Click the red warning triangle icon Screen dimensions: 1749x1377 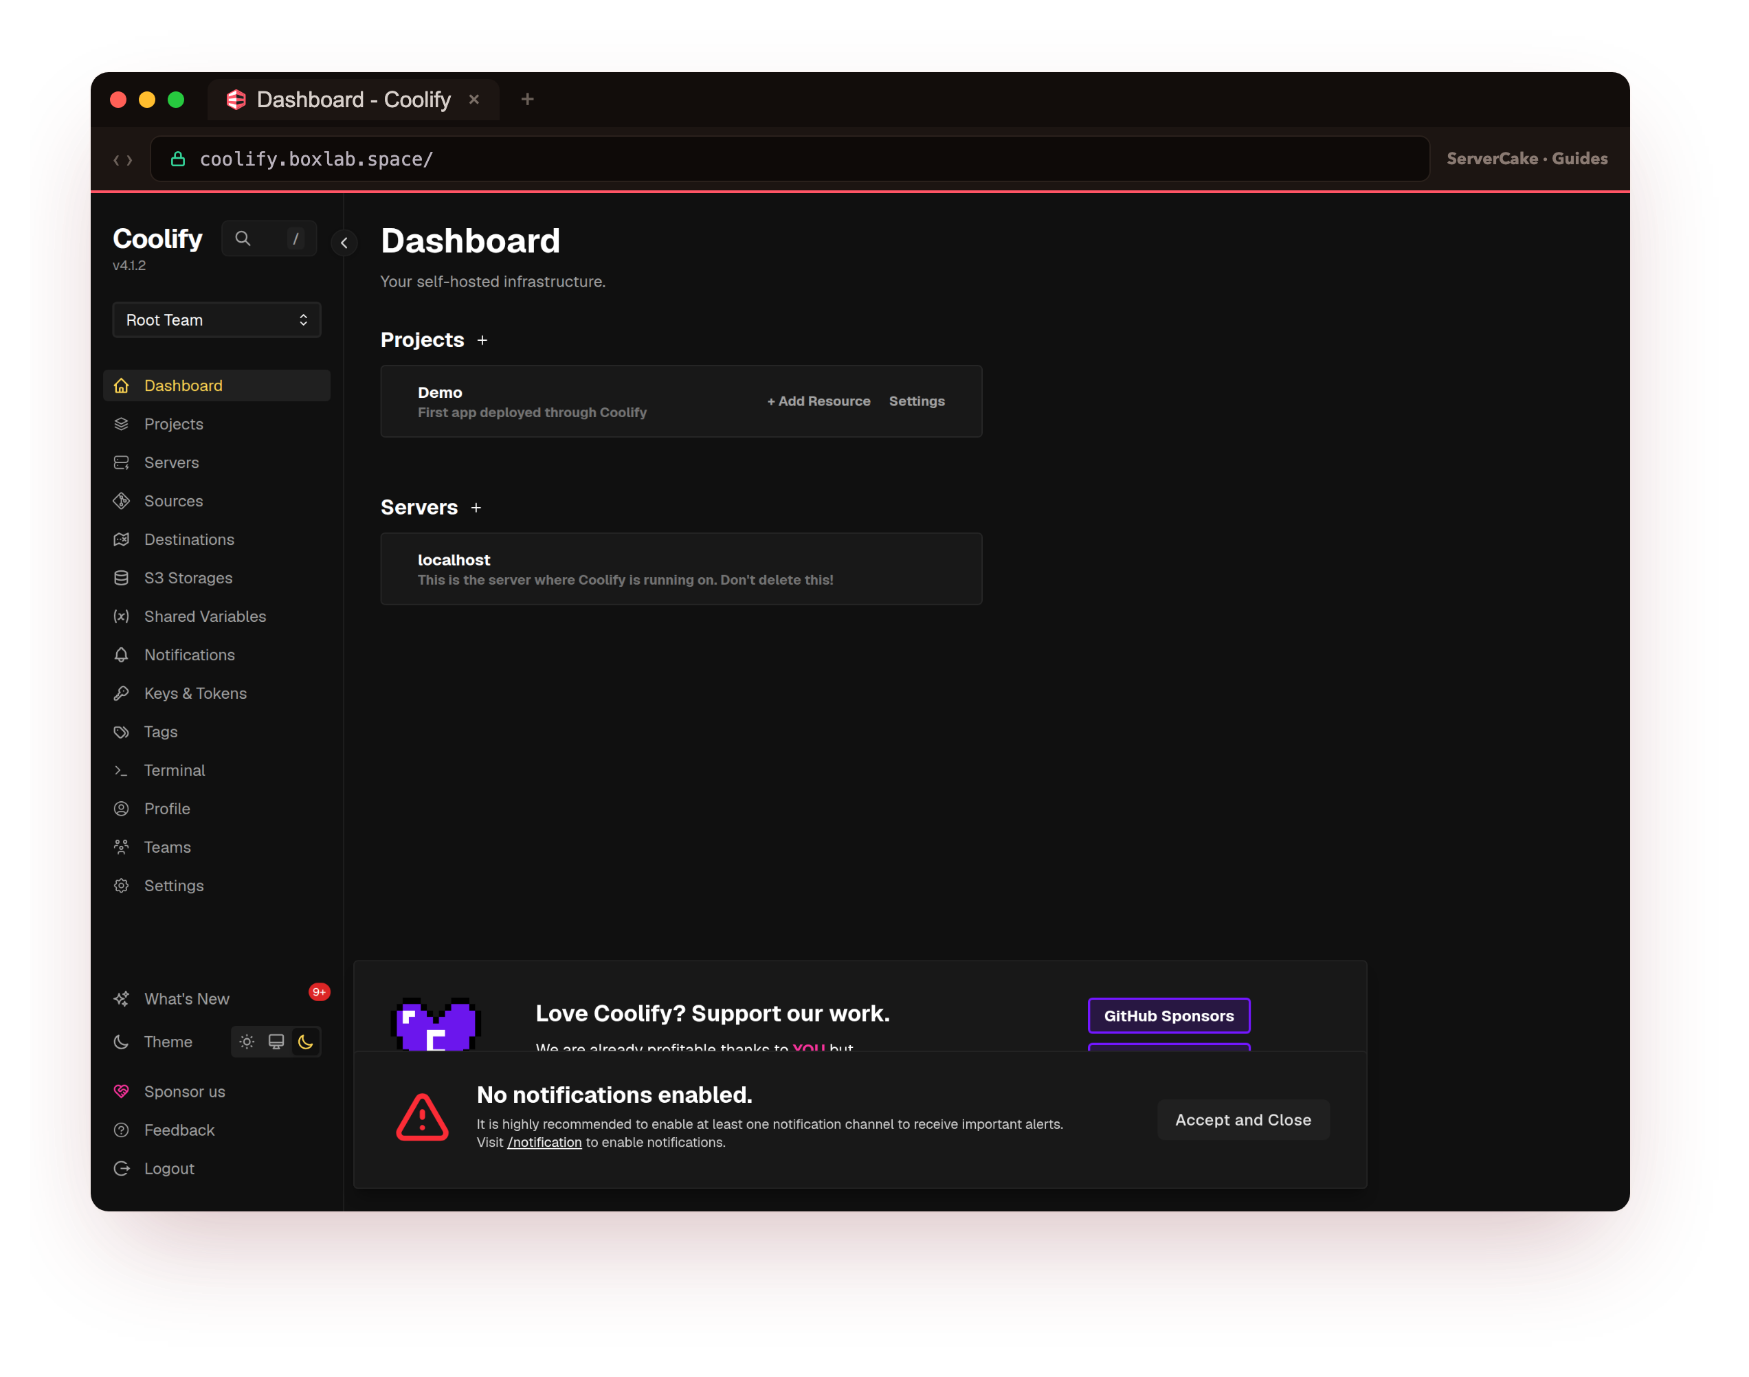click(422, 1118)
